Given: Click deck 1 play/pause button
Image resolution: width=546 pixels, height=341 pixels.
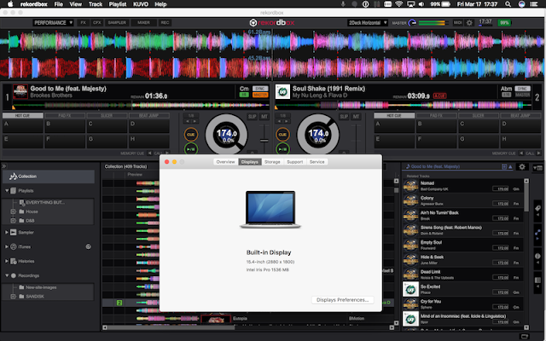Looking at the screenshot, I should (191, 149).
